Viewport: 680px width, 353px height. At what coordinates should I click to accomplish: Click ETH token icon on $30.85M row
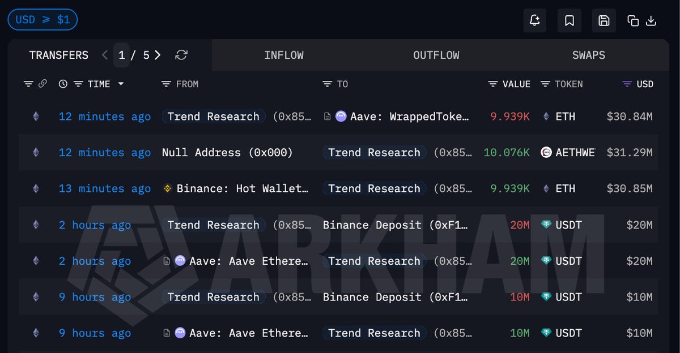pyautogui.click(x=546, y=188)
